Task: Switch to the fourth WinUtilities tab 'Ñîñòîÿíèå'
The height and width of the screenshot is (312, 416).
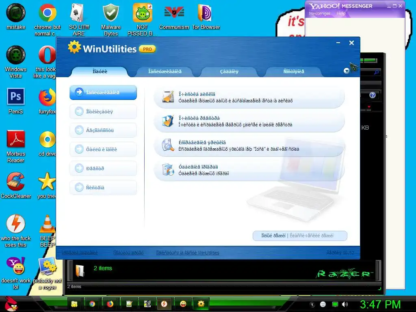Action: coord(294,71)
